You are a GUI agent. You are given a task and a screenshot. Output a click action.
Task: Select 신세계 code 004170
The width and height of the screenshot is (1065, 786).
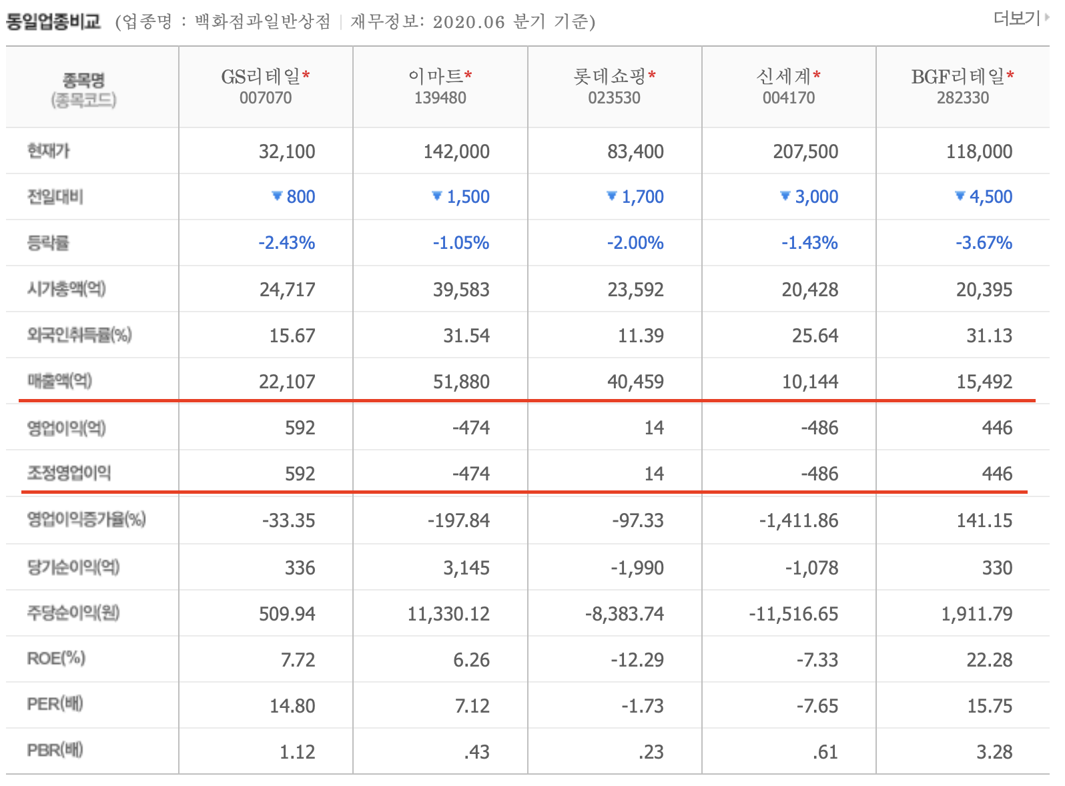(789, 98)
